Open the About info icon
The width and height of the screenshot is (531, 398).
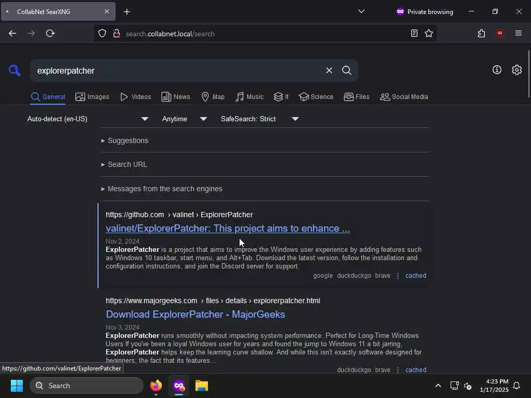pyautogui.click(x=497, y=70)
